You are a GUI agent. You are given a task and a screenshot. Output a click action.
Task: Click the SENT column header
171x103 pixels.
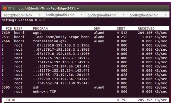[121, 28]
